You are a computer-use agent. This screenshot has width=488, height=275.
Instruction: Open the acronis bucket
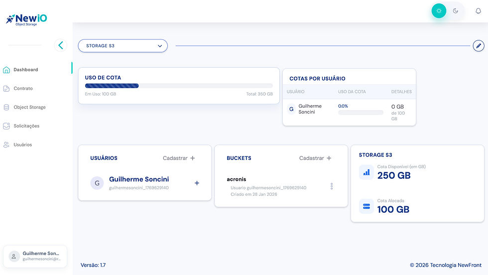(x=236, y=179)
